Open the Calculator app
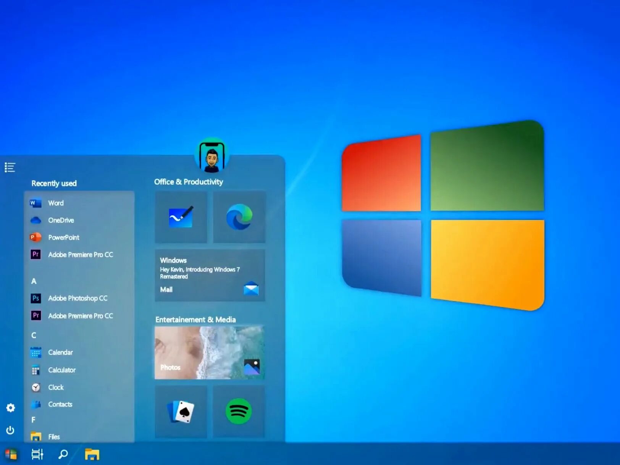 click(x=61, y=370)
